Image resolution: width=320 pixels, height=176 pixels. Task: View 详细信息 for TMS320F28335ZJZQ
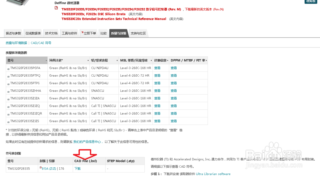157,106
